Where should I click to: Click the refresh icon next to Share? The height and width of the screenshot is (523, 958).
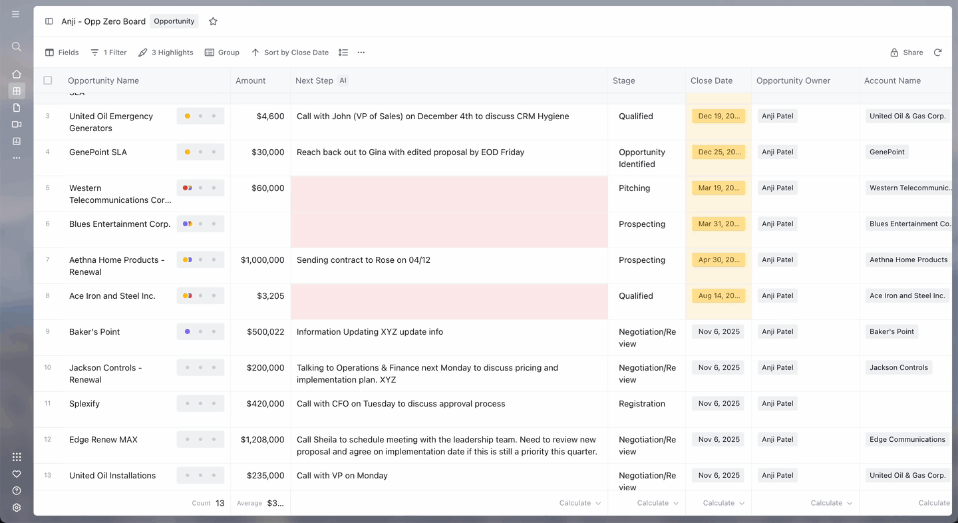click(x=937, y=53)
